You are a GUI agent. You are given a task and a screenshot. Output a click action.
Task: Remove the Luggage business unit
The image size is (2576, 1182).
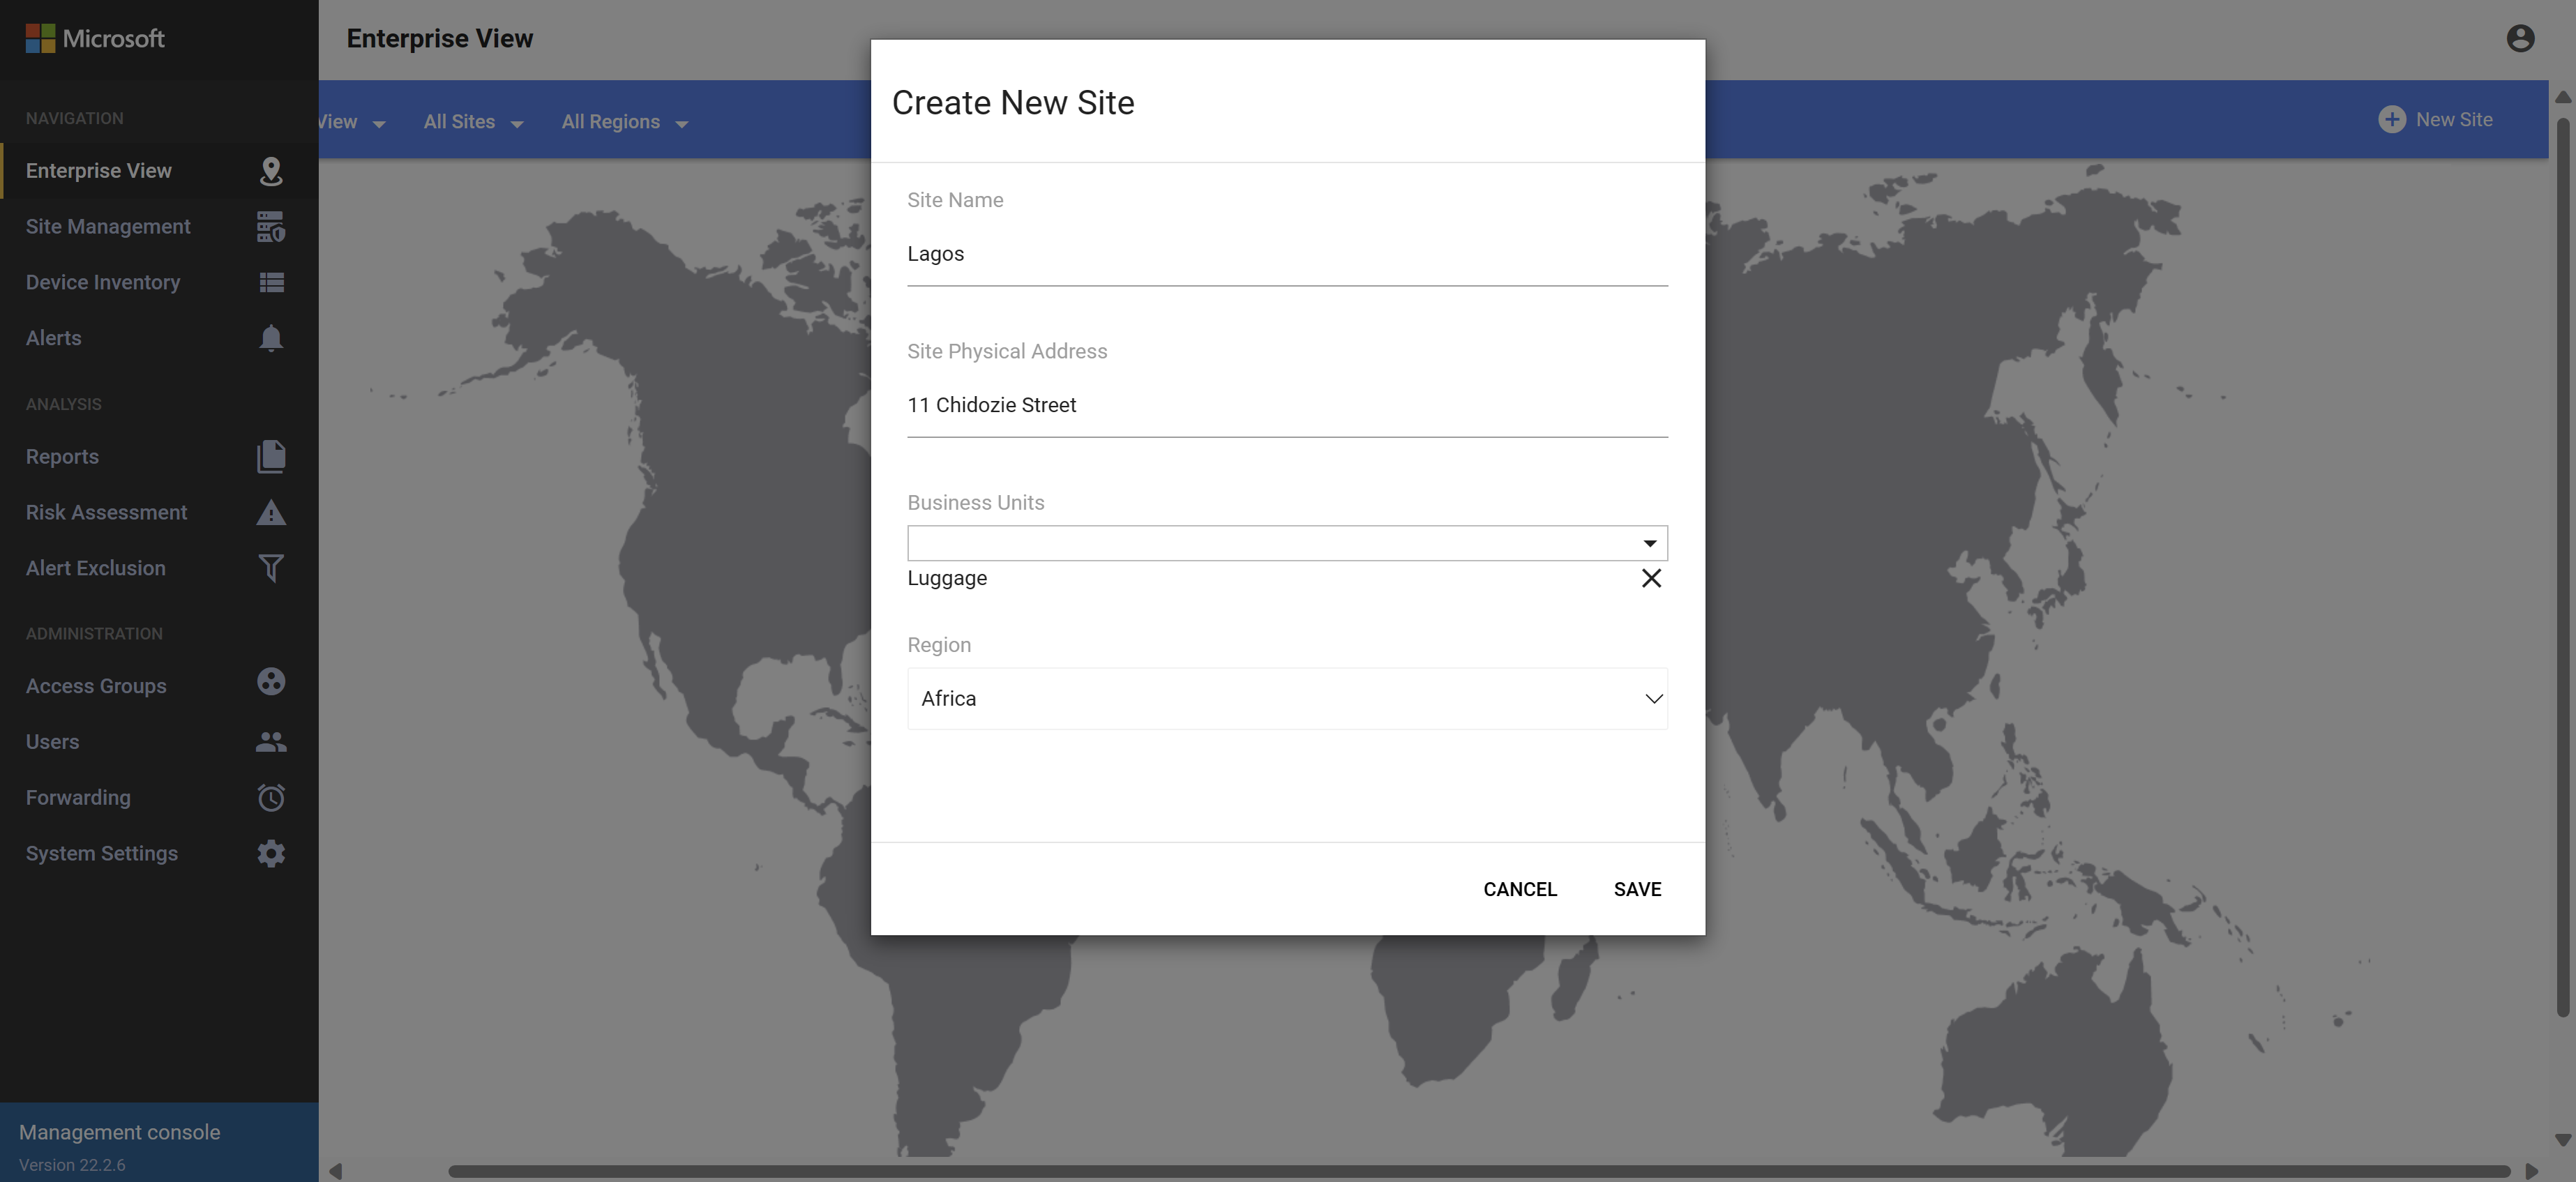click(x=1651, y=578)
